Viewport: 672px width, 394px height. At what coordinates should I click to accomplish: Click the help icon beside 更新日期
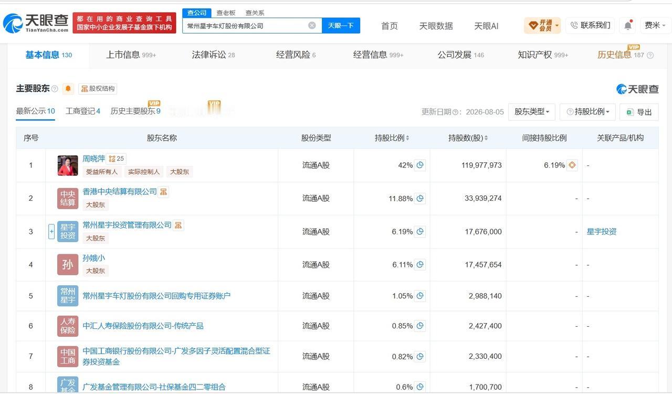[455, 112]
